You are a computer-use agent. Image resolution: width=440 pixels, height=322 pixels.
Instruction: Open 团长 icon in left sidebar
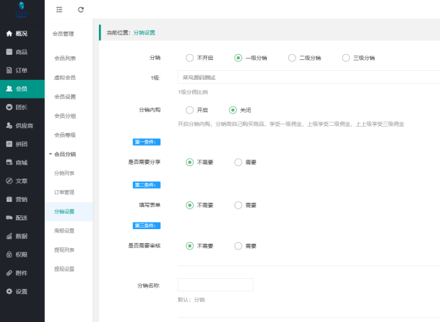10,108
